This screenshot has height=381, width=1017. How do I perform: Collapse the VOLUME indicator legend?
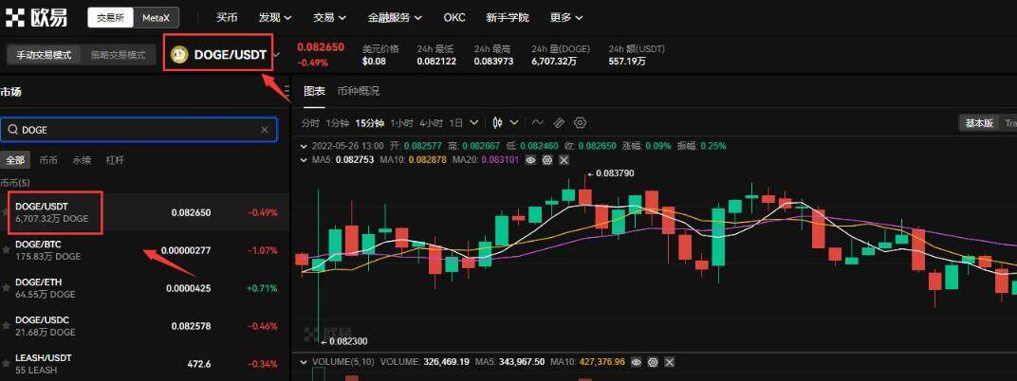304,361
